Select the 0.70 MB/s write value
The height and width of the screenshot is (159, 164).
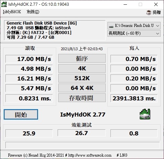click(134, 59)
